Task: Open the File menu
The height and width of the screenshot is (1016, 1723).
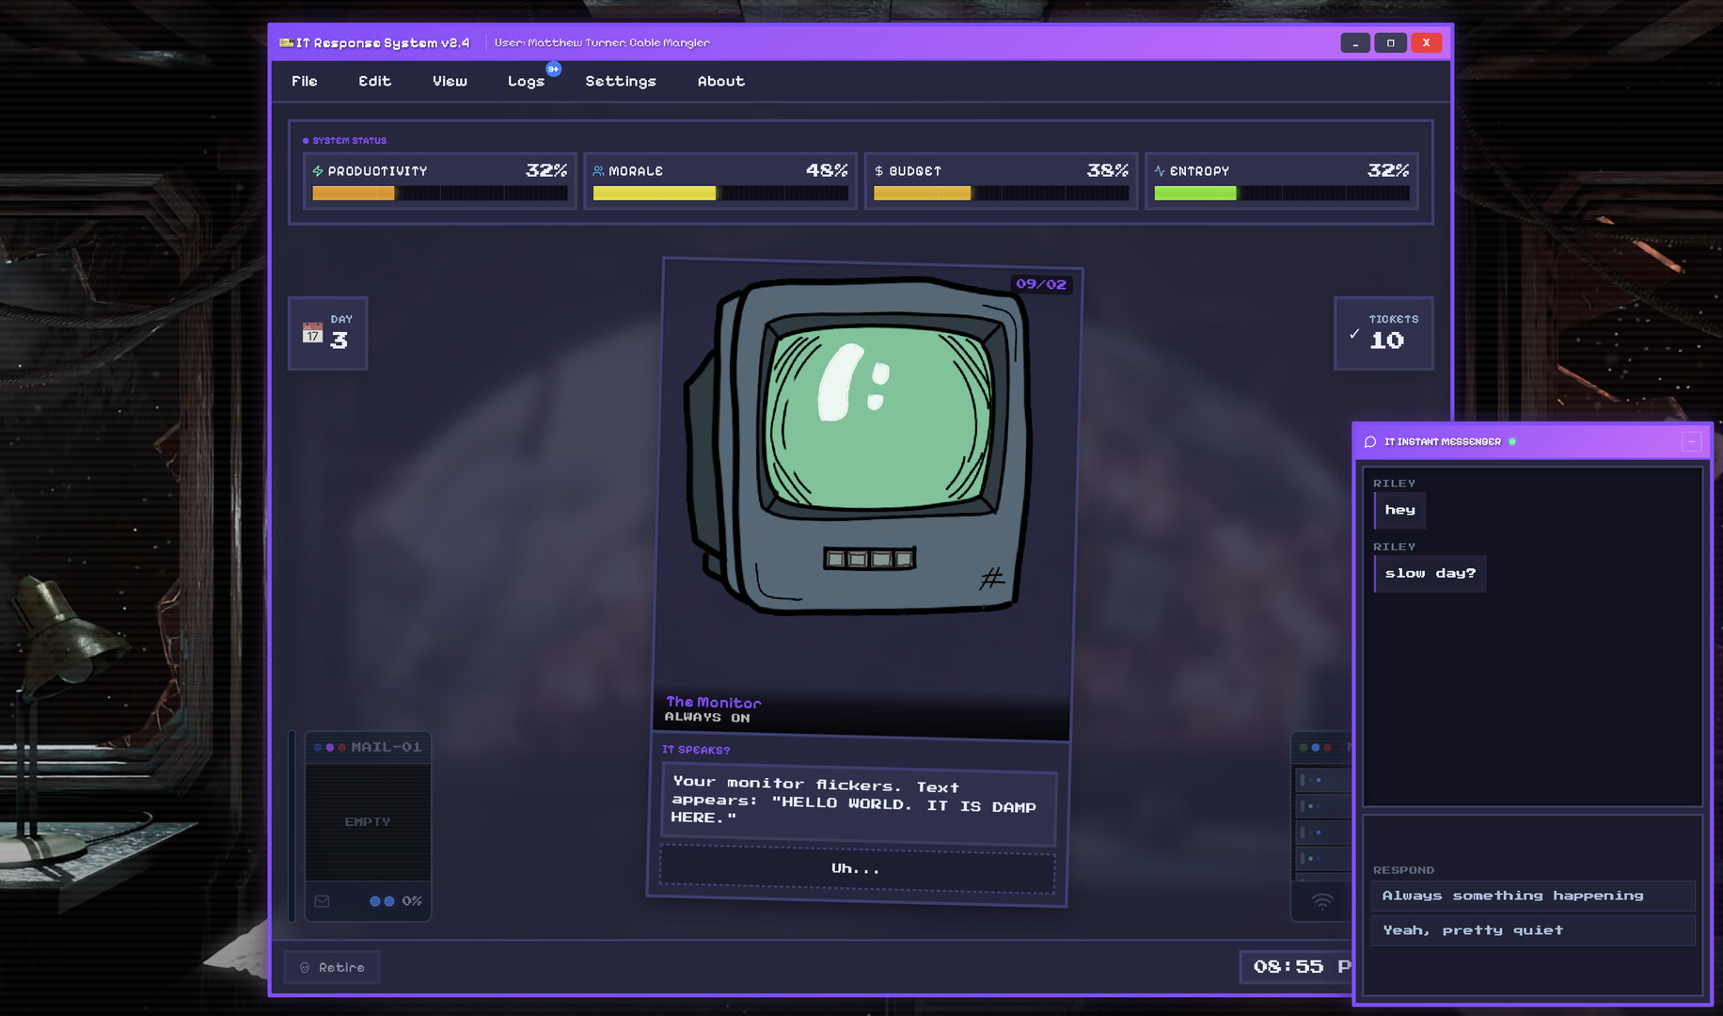Action: pos(305,82)
